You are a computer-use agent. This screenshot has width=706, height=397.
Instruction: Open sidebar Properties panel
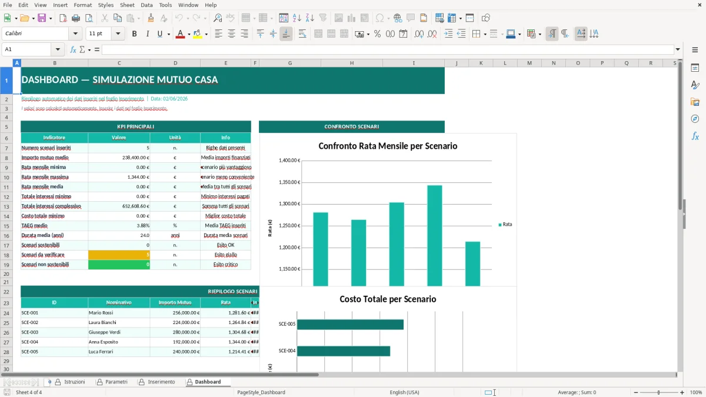coord(695,68)
